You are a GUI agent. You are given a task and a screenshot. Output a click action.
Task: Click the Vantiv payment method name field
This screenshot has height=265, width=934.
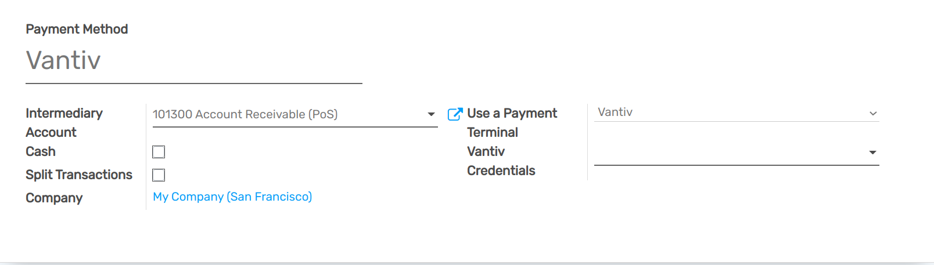tap(193, 60)
